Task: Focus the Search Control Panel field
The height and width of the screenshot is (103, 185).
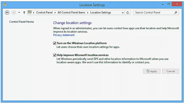Action: [156, 12]
